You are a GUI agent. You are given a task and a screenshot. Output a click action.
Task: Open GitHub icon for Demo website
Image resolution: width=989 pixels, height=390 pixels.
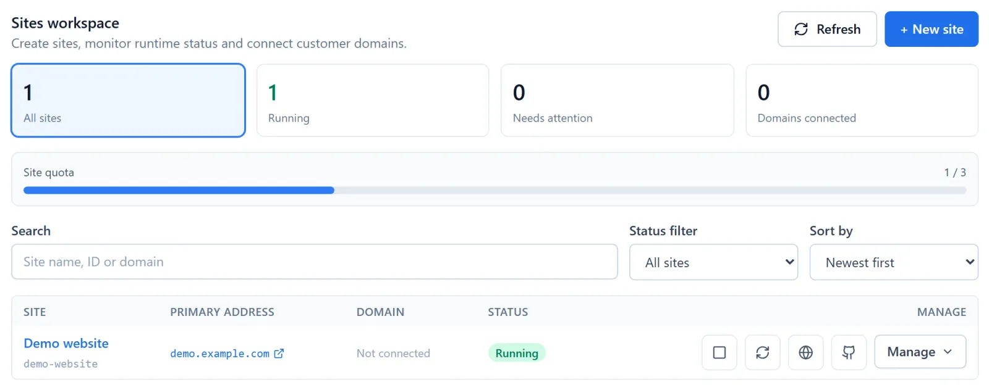tap(849, 352)
